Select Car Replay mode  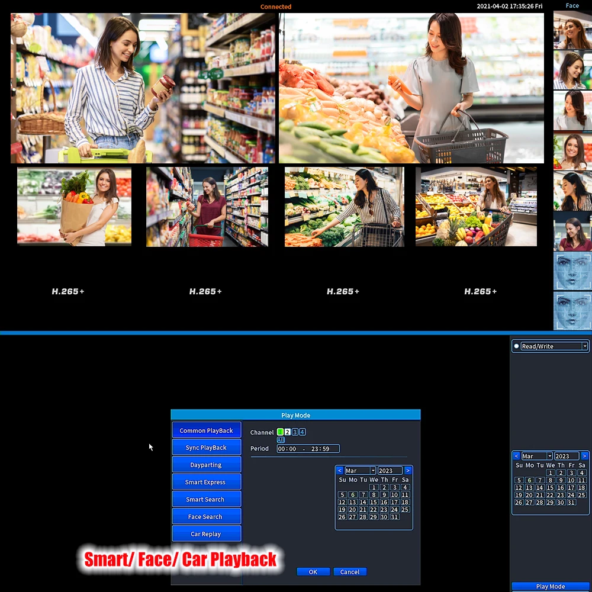click(x=206, y=534)
